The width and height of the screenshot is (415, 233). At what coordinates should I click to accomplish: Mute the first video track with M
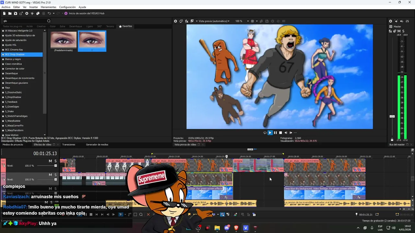coord(50,161)
